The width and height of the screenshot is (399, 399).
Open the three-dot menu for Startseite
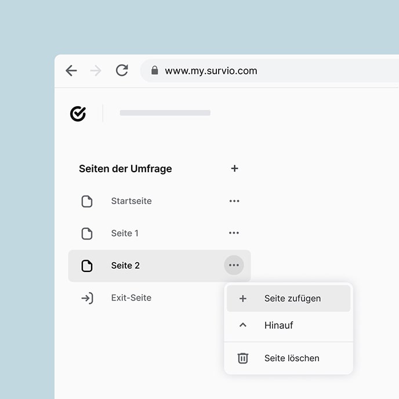(234, 201)
